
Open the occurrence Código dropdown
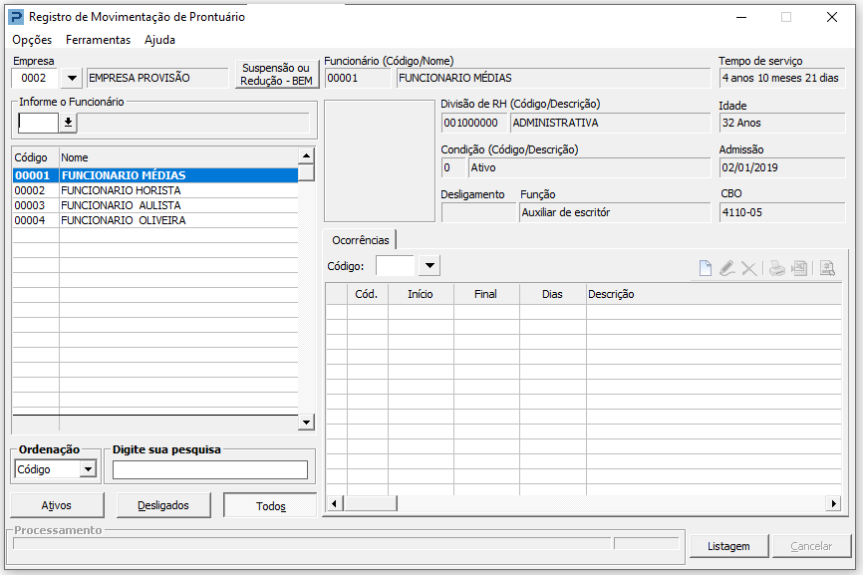pos(430,266)
